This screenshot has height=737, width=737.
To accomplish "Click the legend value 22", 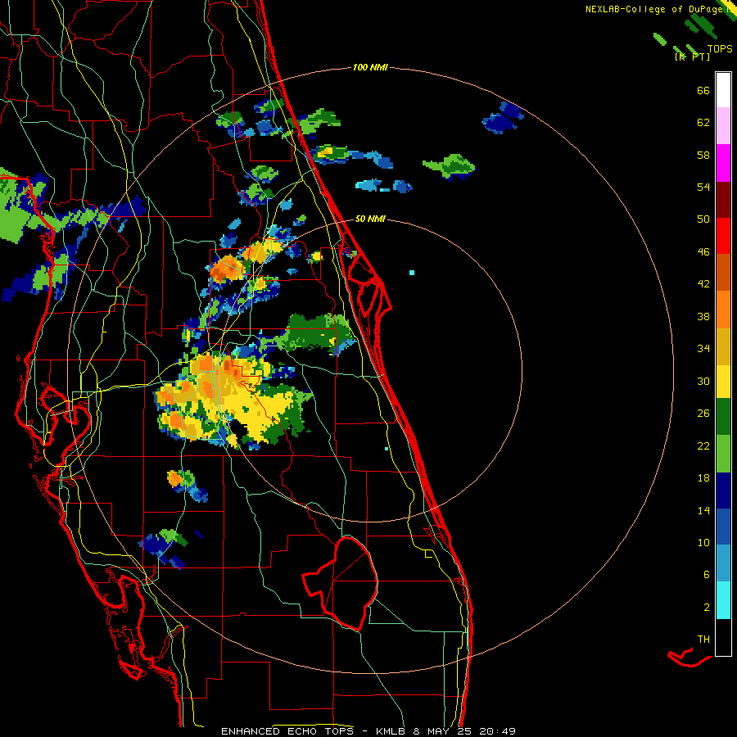I will pos(703,445).
